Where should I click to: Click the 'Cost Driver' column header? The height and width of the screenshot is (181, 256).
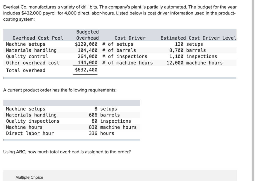tap(130, 38)
